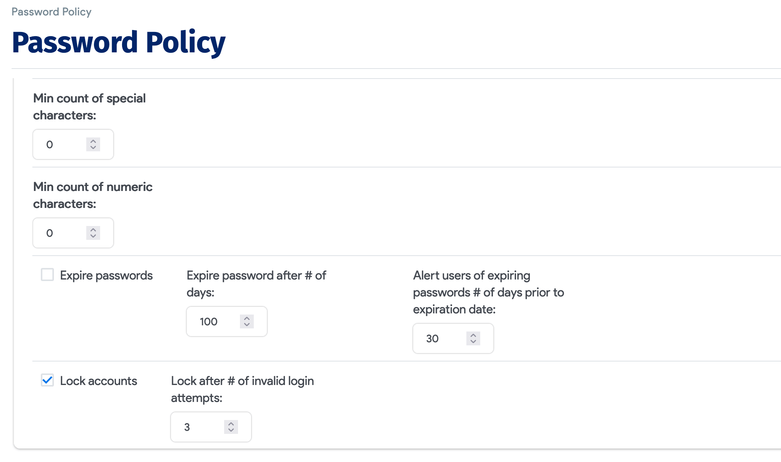
Task: Increment the numeric characters minimum stepper
Action: [93, 230]
